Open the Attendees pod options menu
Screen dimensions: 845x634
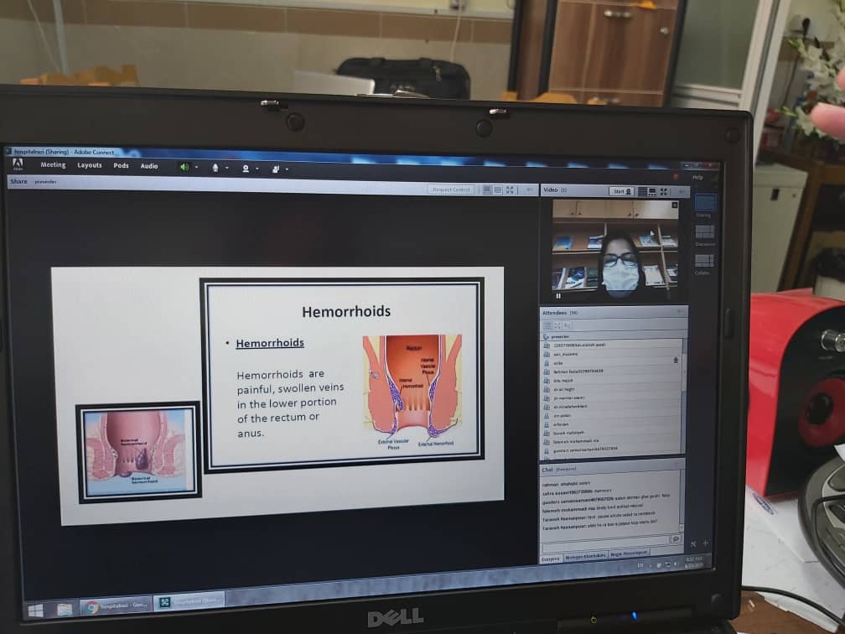pos(681,312)
